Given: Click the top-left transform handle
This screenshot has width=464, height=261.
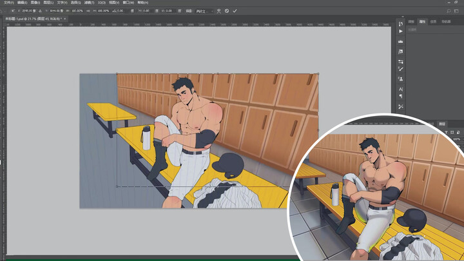Looking at the screenshot, I should click(x=117, y=73).
